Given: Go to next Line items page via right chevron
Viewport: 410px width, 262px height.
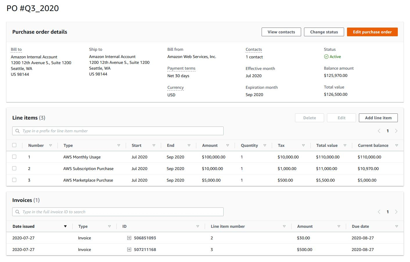Looking at the screenshot, I should coord(396,131).
